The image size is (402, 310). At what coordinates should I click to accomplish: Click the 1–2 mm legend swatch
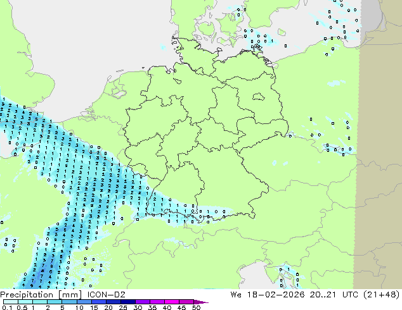(40, 302)
